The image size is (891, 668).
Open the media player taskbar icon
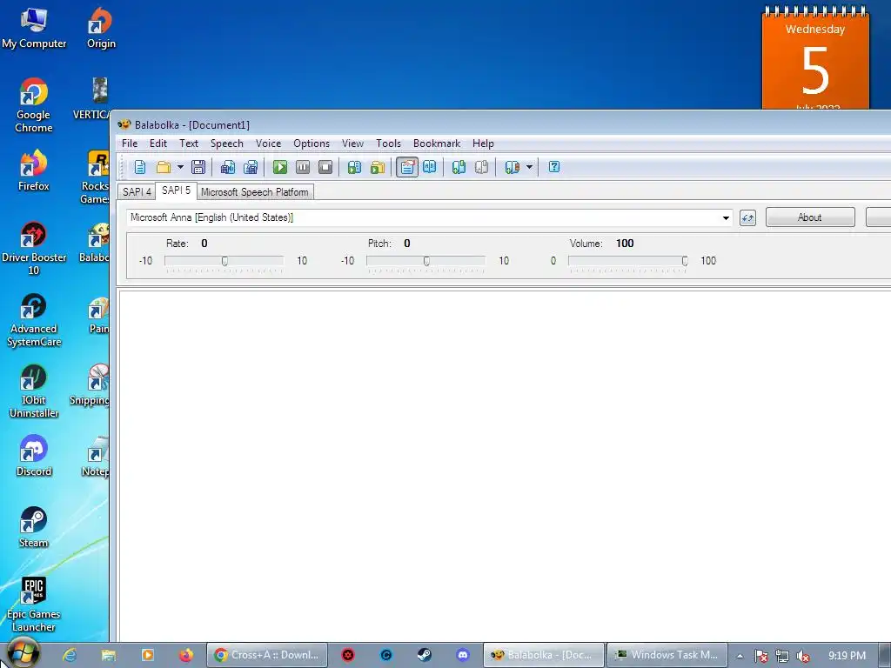147,655
